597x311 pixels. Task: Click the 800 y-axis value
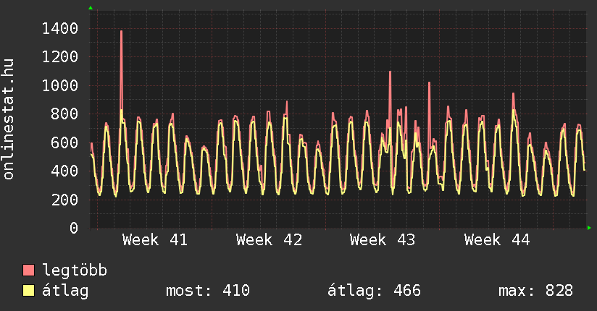coord(64,114)
